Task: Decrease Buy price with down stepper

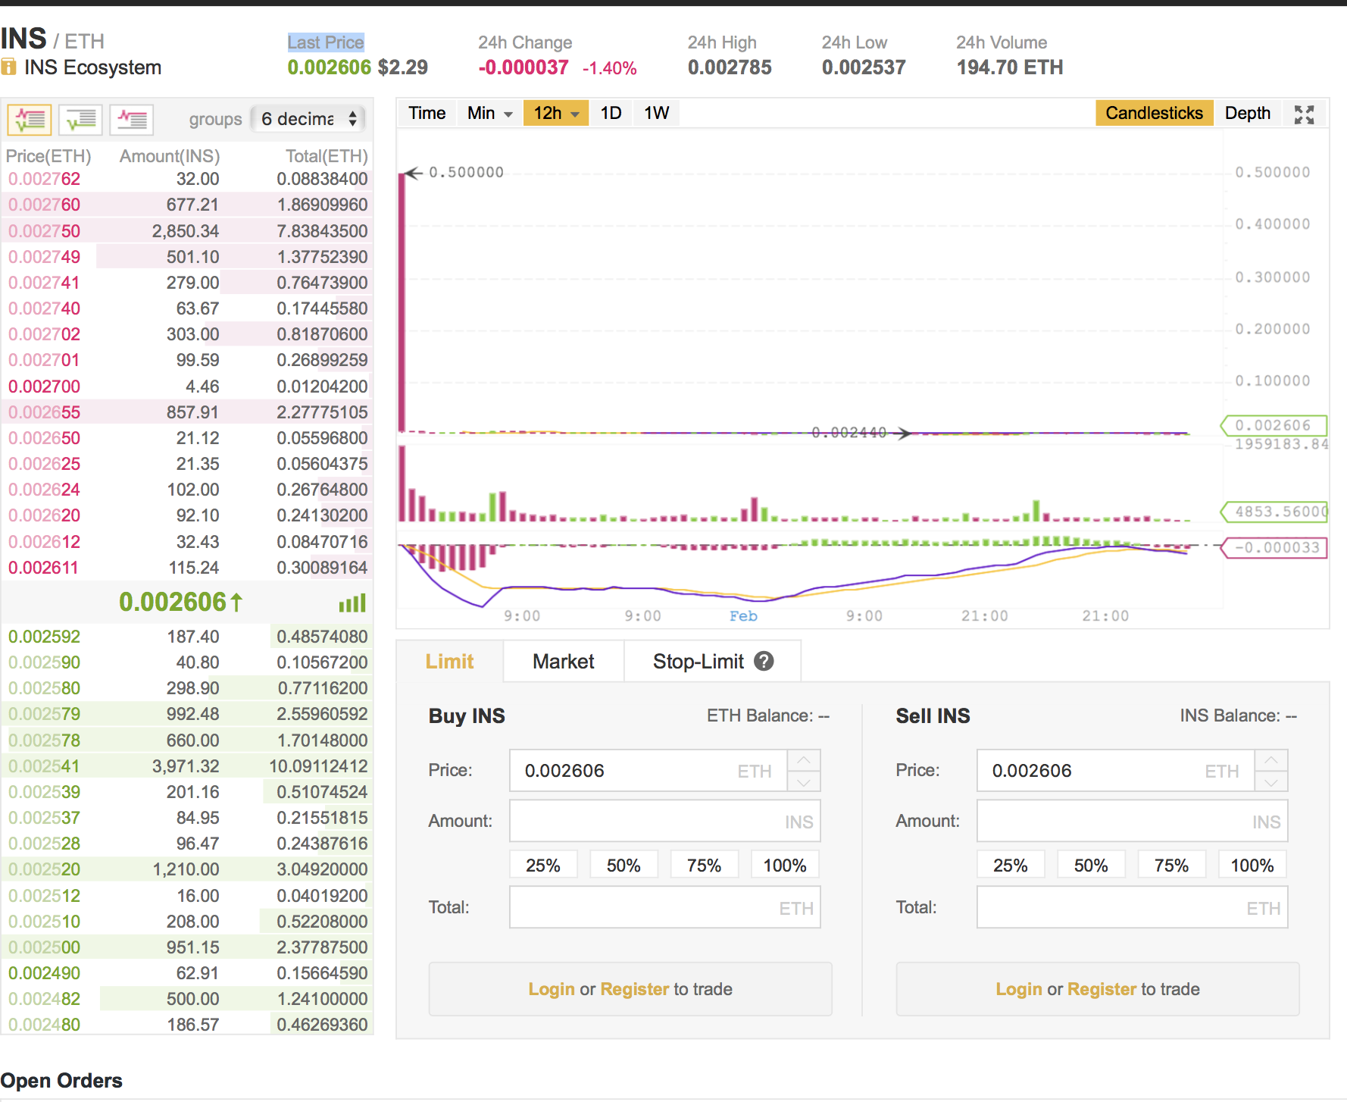Action: tap(804, 781)
